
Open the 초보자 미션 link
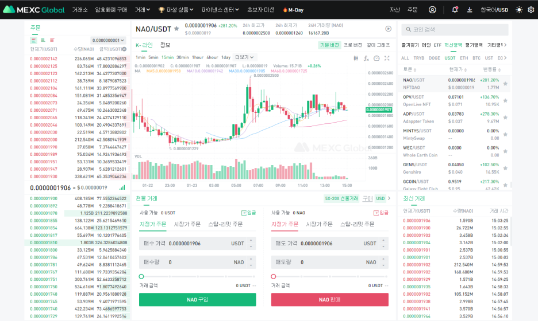(261, 10)
